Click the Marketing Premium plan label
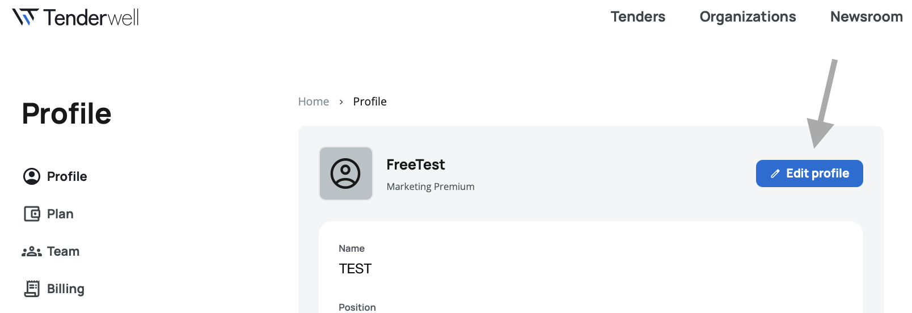Image resolution: width=912 pixels, height=313 pixels. pos(430,187)
